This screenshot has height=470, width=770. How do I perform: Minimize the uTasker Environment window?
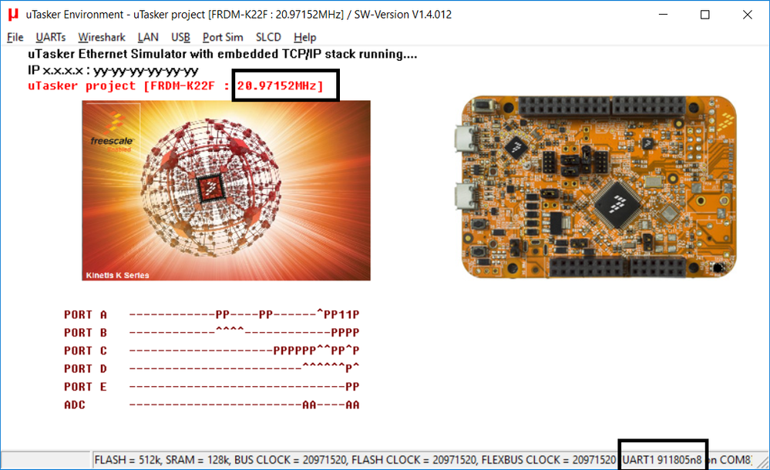663,15
